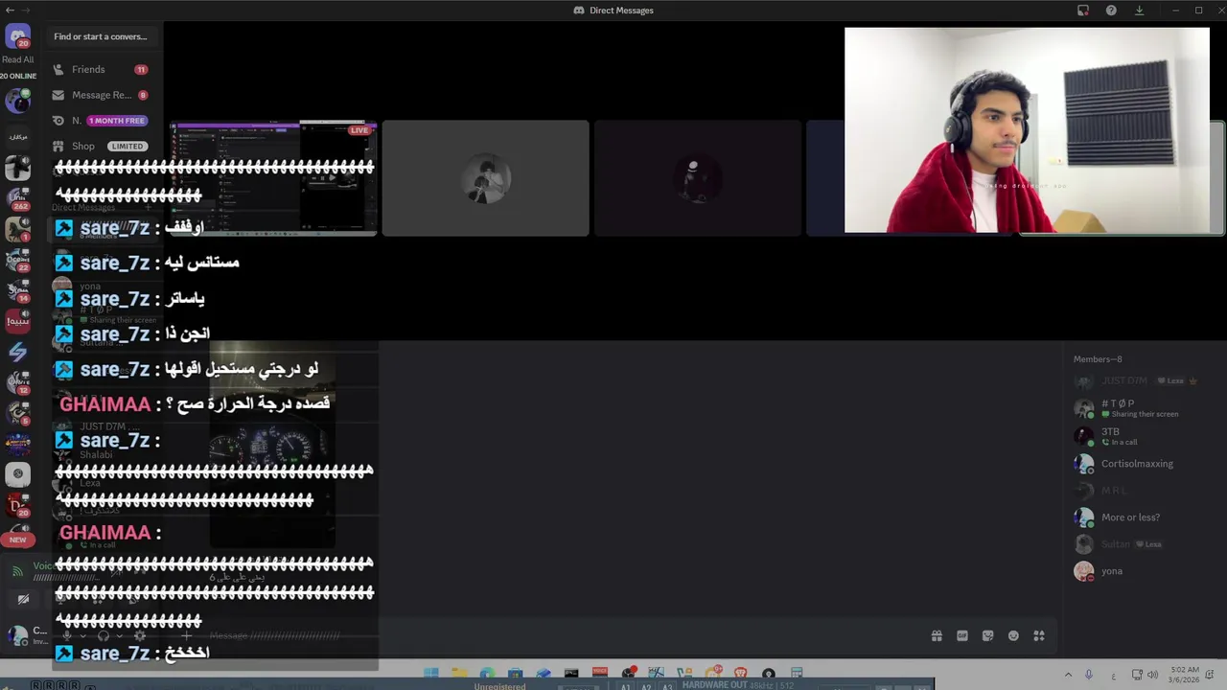Image resolution: width=1227 pixels, height=690 pixels.
Task: Open the horse server icon with 1 badge
Action: 17,228
